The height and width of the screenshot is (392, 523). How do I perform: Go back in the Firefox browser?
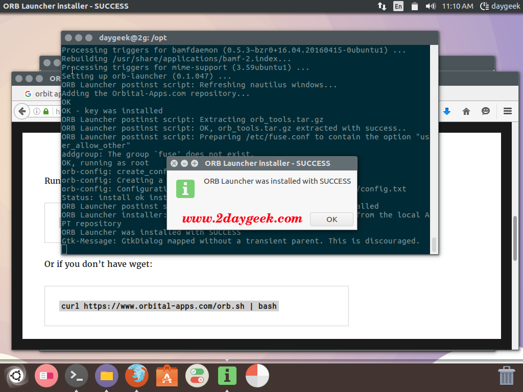[x=22, y=111]
